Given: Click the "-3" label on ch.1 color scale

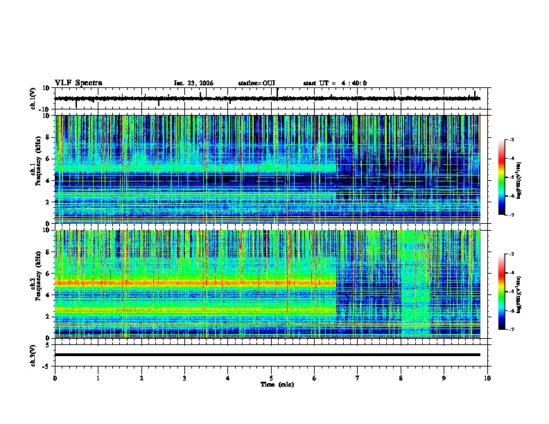Looking at the screenshot, I should coord(511,139).
